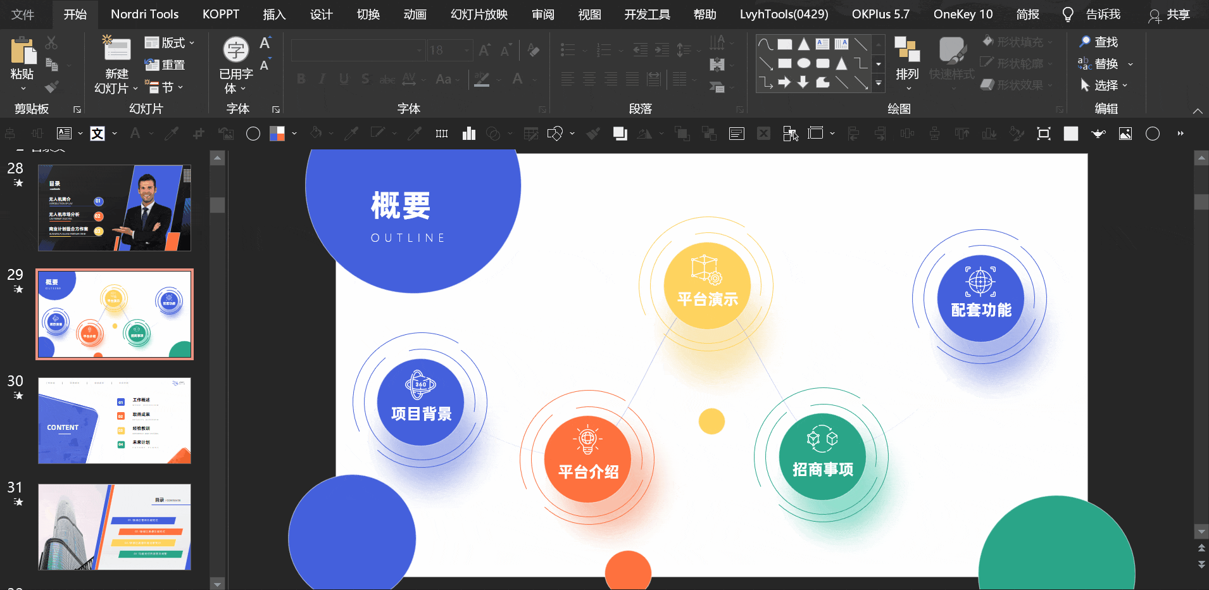Open the Select (选择) dropdown

(1103, 85)
